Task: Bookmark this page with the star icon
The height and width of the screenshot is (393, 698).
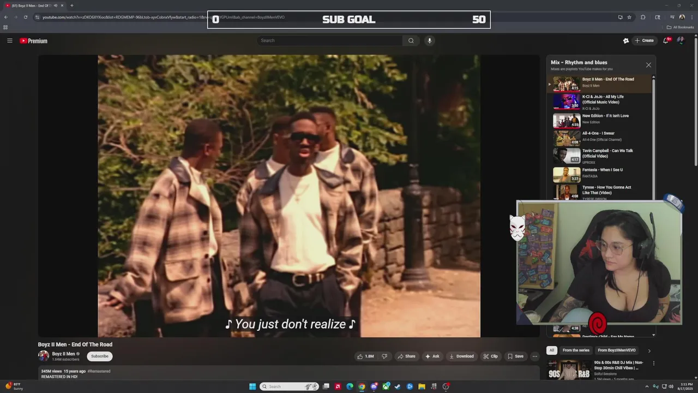Action: pos(629,17)
